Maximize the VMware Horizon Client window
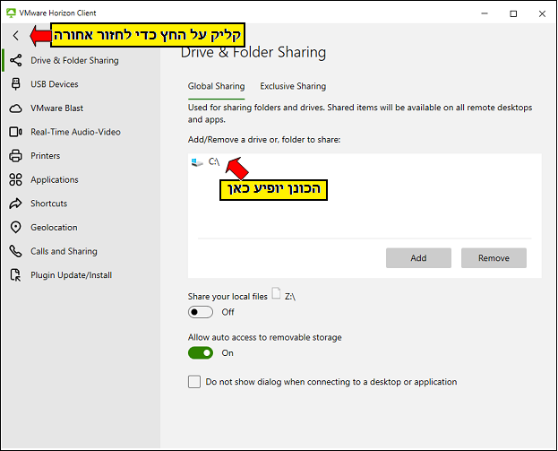The image size is (558, 451). coord(513,13)
